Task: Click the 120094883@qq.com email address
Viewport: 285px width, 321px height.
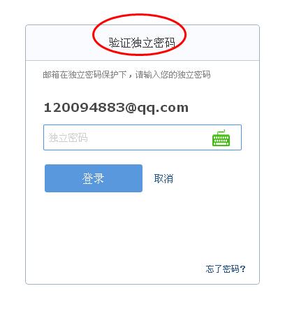Action: point(116,108)
